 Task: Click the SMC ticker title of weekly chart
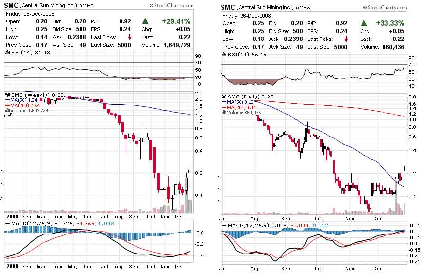click(11, 5)
